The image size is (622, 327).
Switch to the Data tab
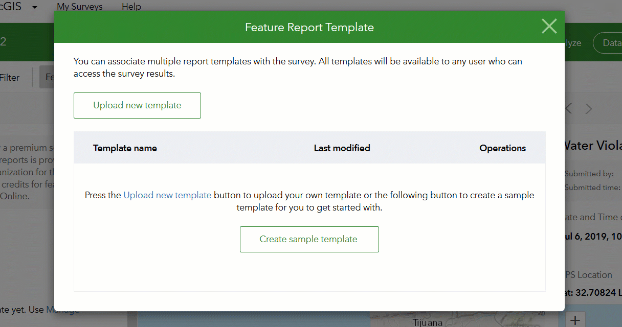pyautogui.click(x=611, y=43)
